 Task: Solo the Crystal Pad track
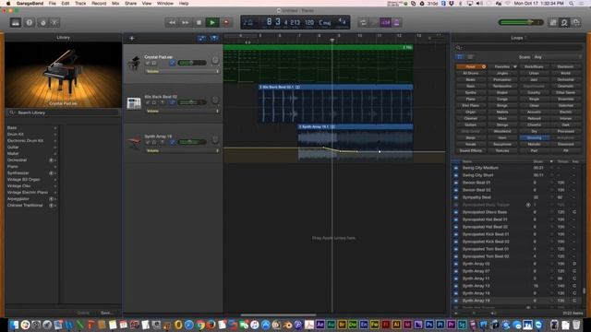coord(154,63)
